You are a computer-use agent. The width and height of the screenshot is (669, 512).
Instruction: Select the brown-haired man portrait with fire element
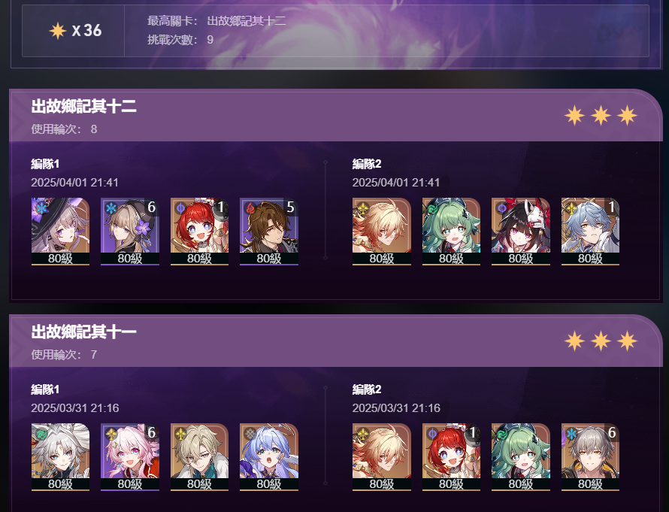pyautogui.click(x=269, y=232)
